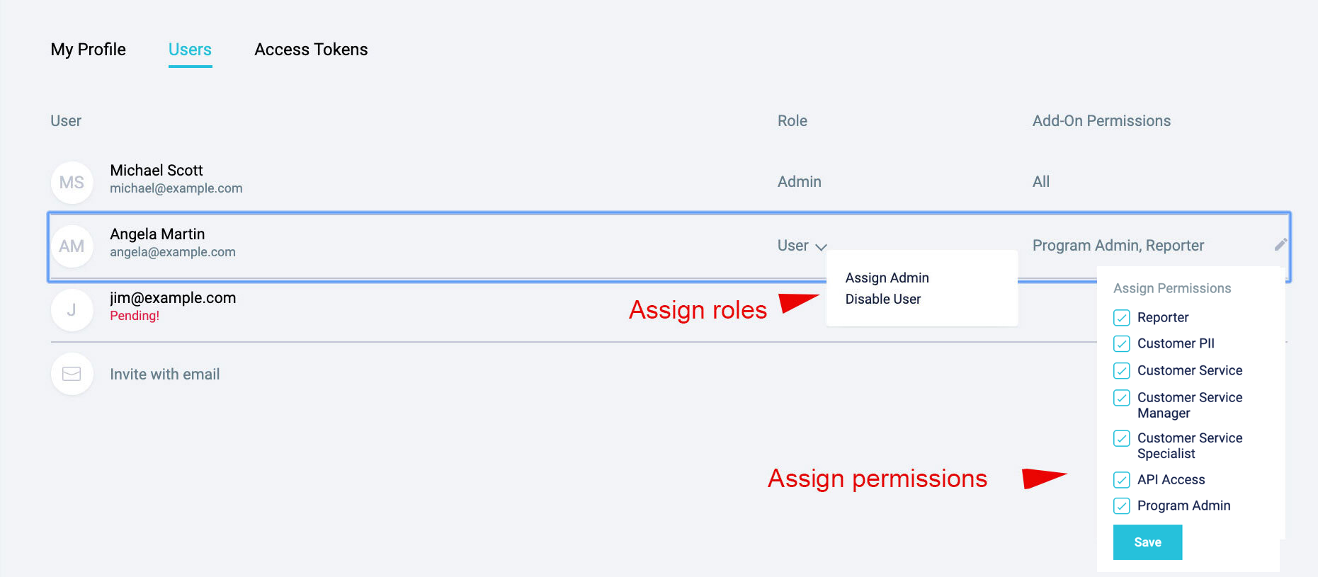Open the My Profile tab
The width and height of the screenshot is (1318, 577).
89,50
